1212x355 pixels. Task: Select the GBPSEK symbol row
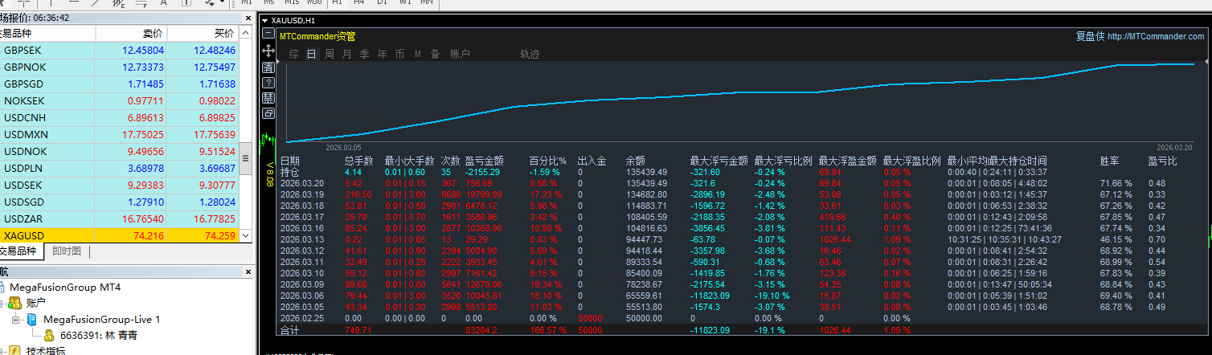pyautogui.click(x=120, y=50)
